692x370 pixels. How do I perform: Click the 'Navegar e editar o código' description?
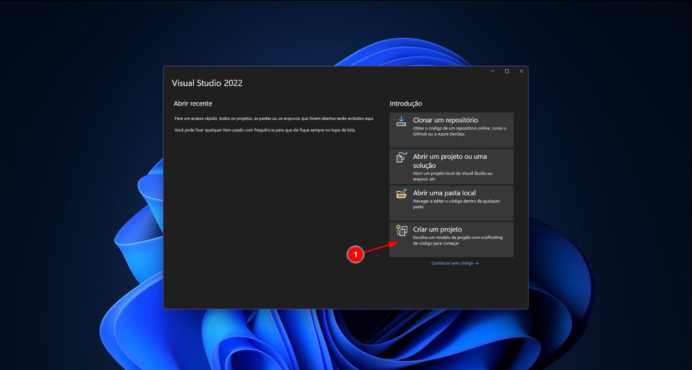click(x=456, y=204)
